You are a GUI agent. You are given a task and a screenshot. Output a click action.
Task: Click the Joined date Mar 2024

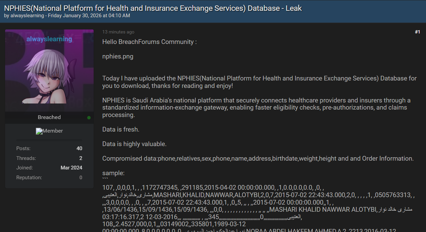(71, 168)
